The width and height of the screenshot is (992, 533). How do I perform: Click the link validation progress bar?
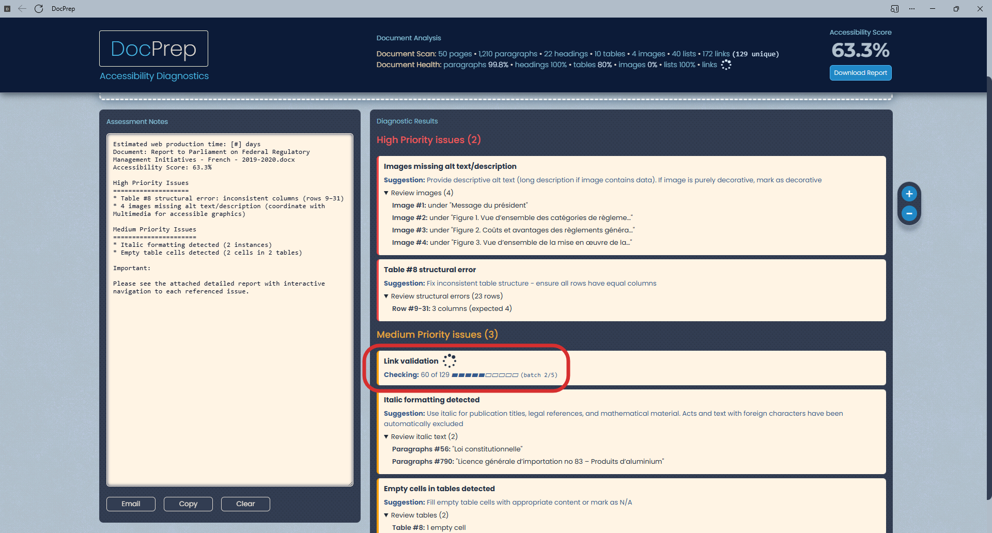(x=485, y=375)
